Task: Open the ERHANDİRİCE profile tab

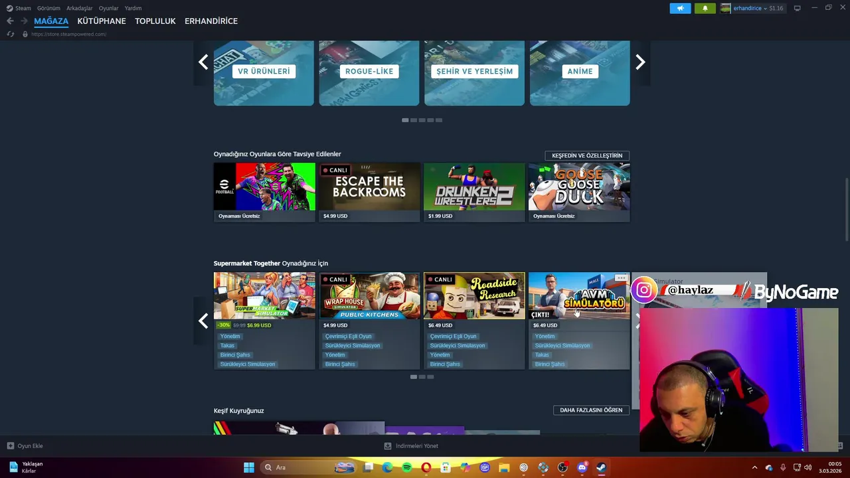Action: (211, 21)
